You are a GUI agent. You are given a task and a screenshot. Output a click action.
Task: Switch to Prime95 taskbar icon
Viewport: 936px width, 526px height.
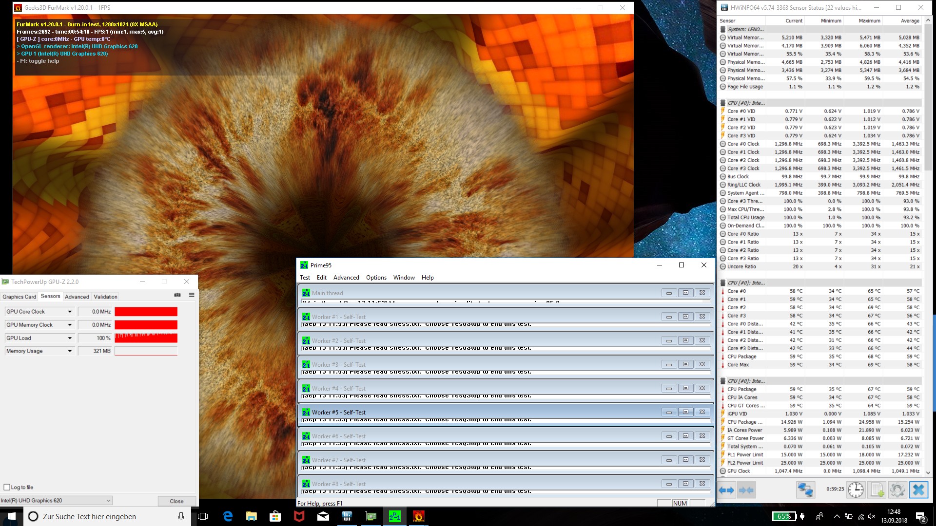pos(395,516)
